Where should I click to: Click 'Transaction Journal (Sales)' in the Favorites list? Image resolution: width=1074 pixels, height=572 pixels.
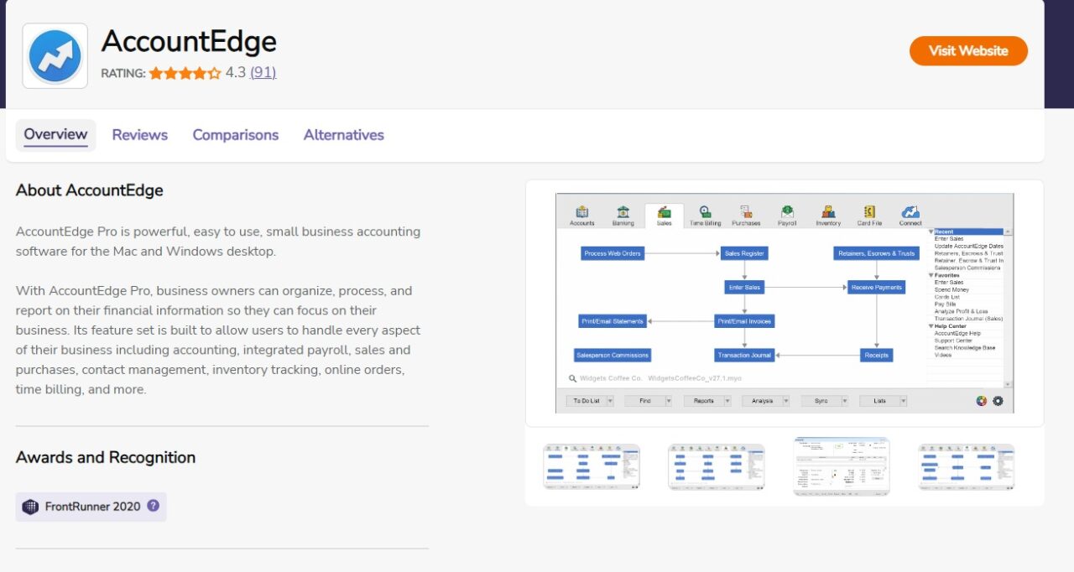pos(968,319)
